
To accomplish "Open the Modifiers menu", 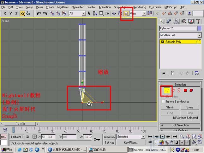I will click(x=63, y=7).
